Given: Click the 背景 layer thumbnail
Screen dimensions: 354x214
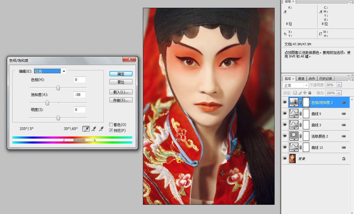Looking at the screenshot, I should coord(292,159).
